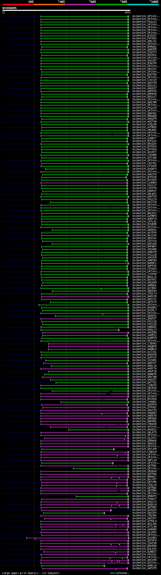Select hit label UniRef100_A5AZF5
This screenshot has height=575, width=161.
(144, 119)
